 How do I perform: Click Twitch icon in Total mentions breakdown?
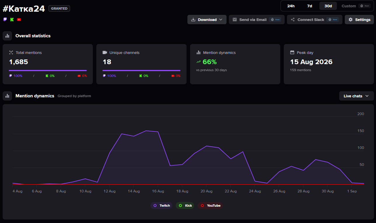(x=11, y=76)
